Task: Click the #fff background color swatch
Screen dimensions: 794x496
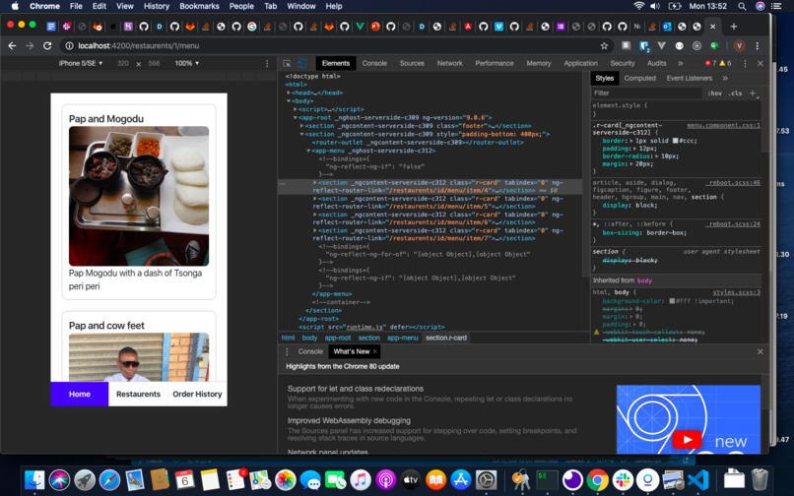Action: tap(672, 300)
